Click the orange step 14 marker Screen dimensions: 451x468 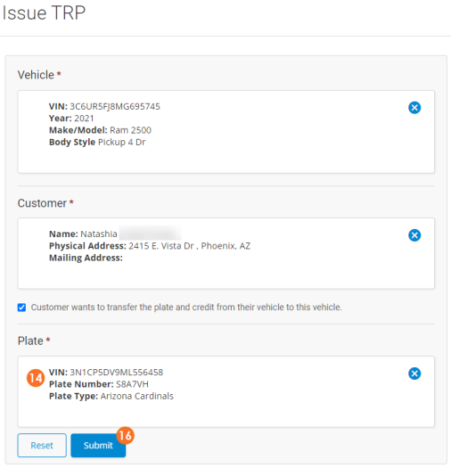(x=36, y=378)
